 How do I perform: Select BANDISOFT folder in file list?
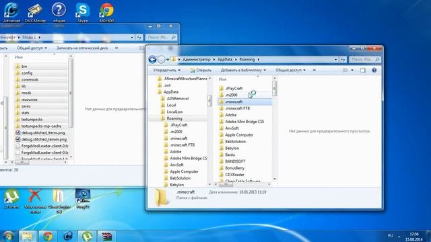click(x=235, y=161)
